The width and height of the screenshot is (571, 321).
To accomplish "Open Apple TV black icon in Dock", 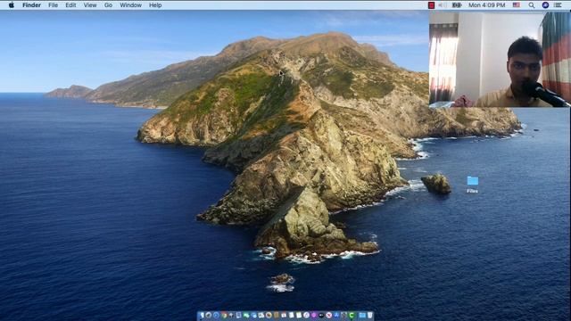I will click(321, 315).
